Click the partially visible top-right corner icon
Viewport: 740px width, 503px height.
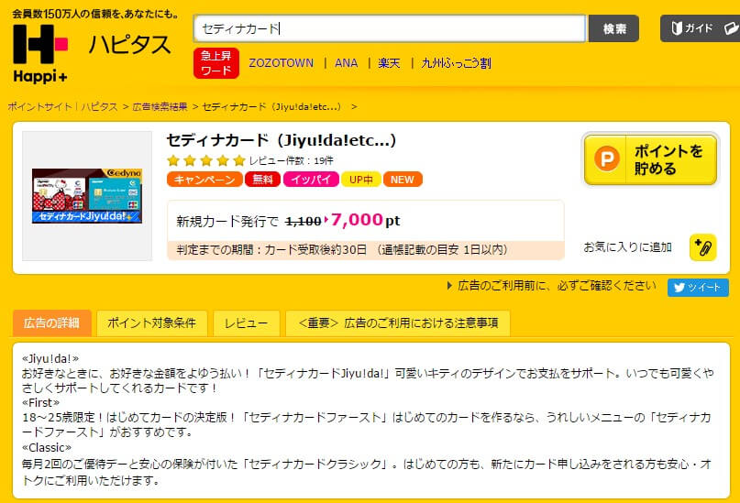(731, 28)
